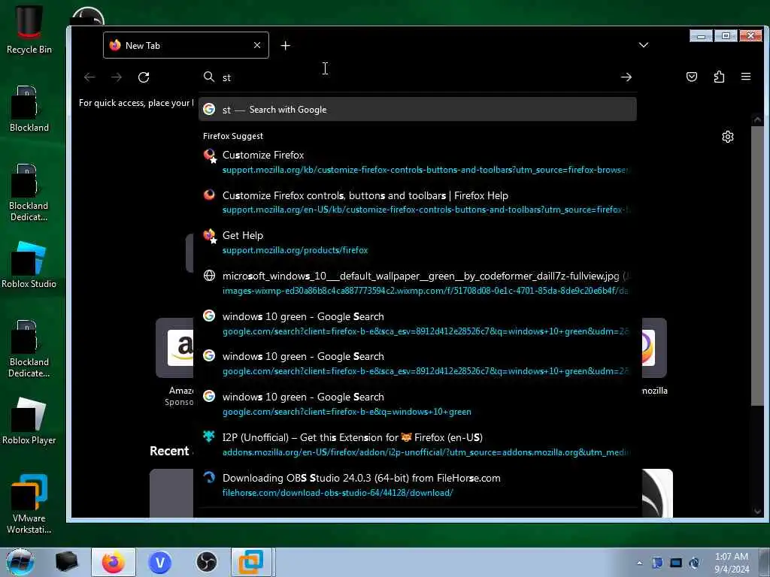The height and width of the screenshot is (577, 770).
Task: Choose 'st — Search with Google' suggestion
Action: click(x=417, y=110)
